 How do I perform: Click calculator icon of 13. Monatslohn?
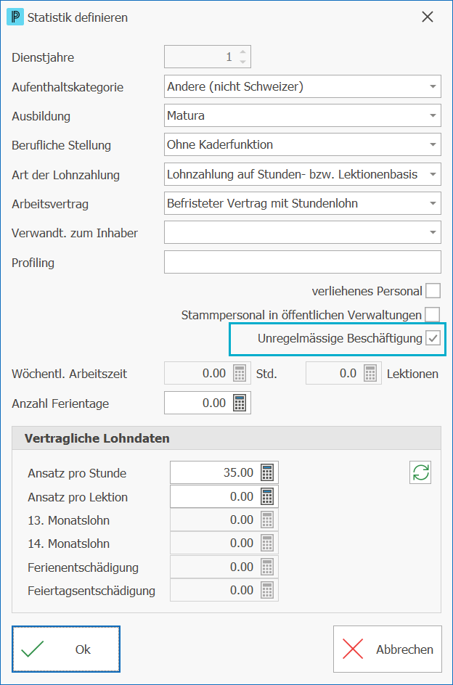tap(267, 520)
